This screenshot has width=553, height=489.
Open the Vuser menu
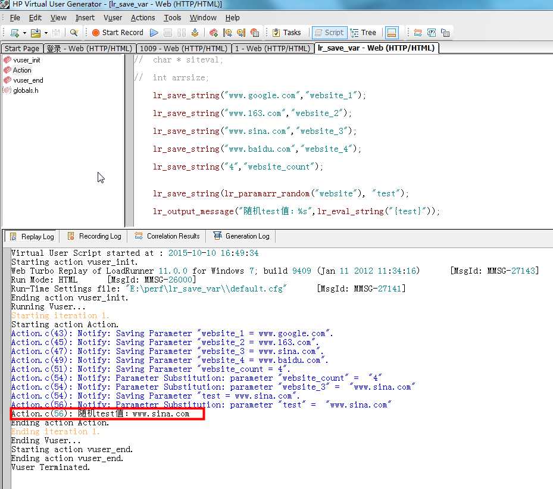coord(113,18)
